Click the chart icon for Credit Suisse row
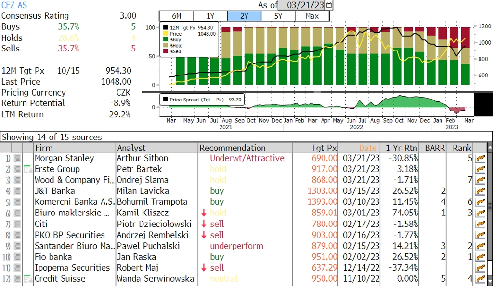The width and height of the screenshot is (493, 288). (480, 279)
